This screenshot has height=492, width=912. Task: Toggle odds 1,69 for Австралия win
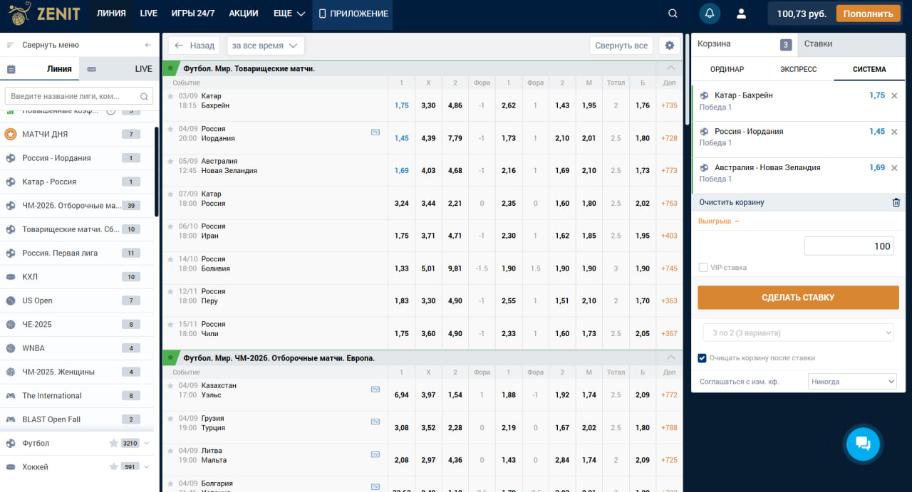401,171
